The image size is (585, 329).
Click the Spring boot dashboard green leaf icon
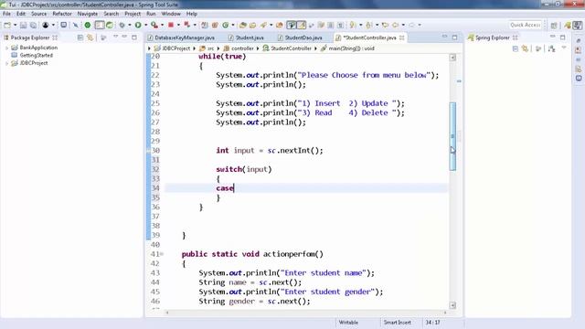coord(110,25)
